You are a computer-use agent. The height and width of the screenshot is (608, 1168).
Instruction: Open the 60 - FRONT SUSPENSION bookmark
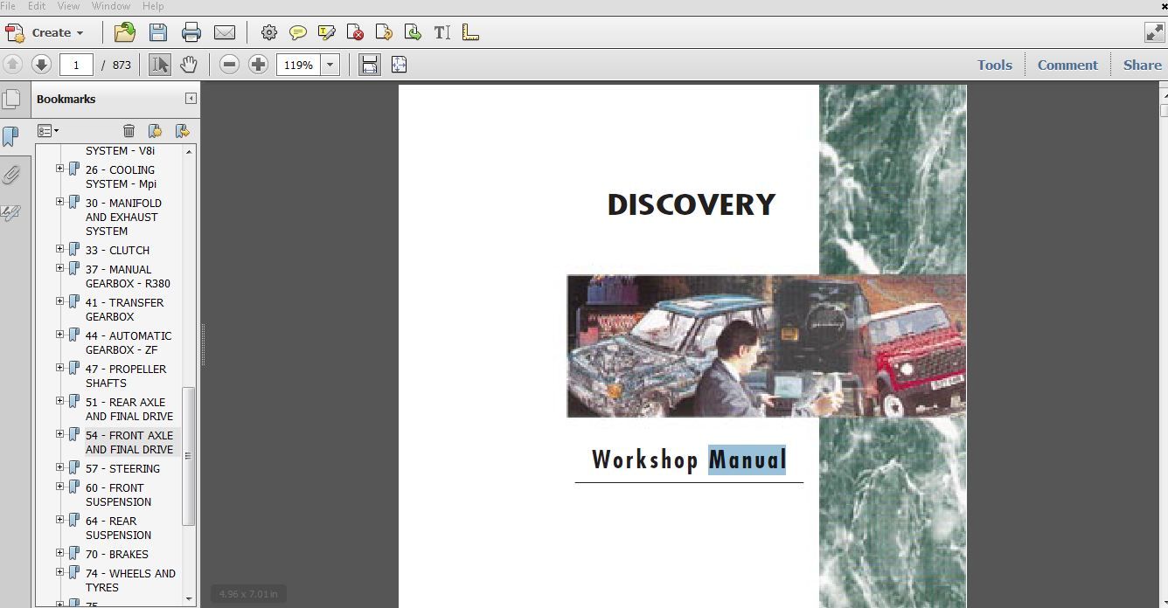tap(118, 495)
